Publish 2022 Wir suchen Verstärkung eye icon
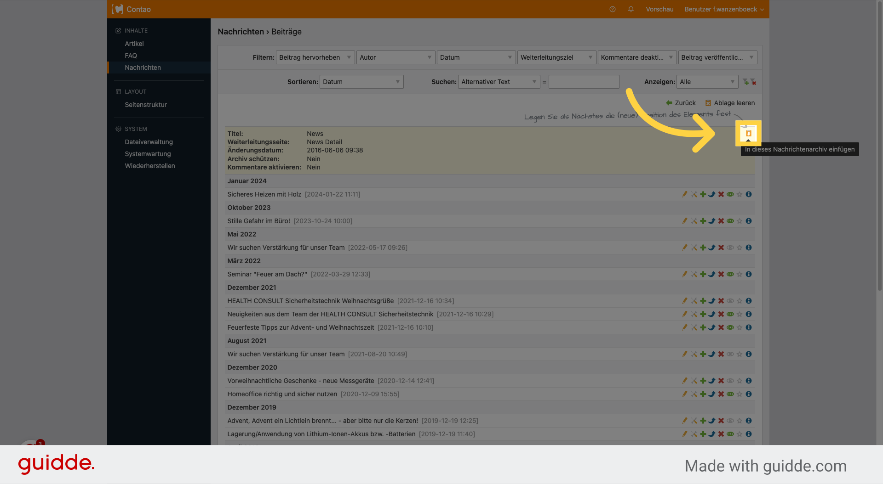 (x=730, y=248)
